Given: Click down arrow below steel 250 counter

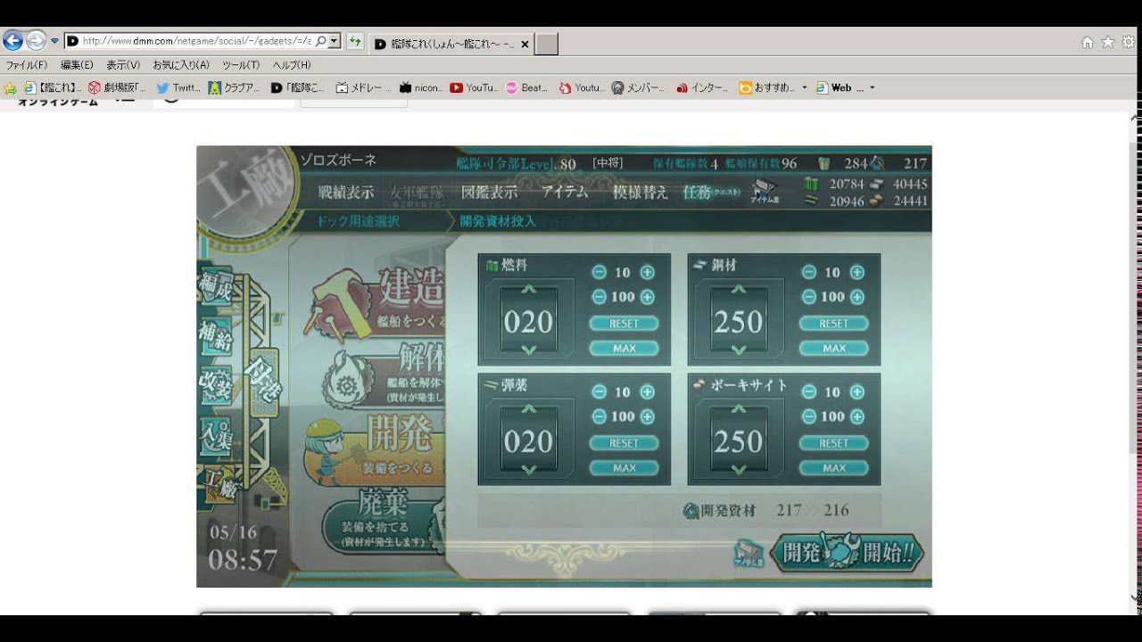Looking at the screenshot, I should pos(738,350).
